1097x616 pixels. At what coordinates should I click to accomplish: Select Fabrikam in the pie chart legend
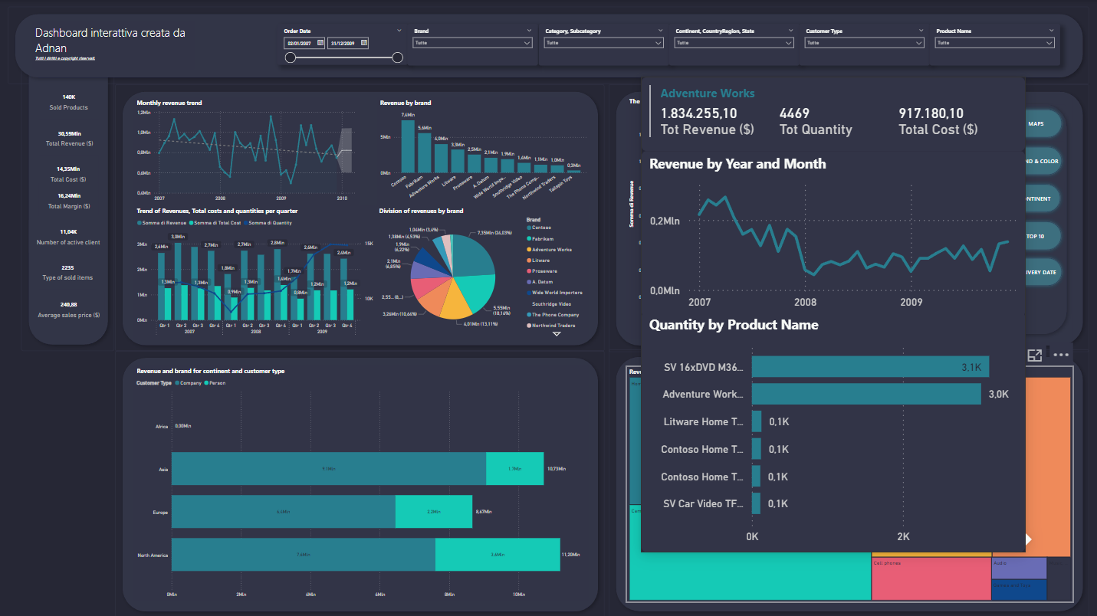tap(542, 238)
